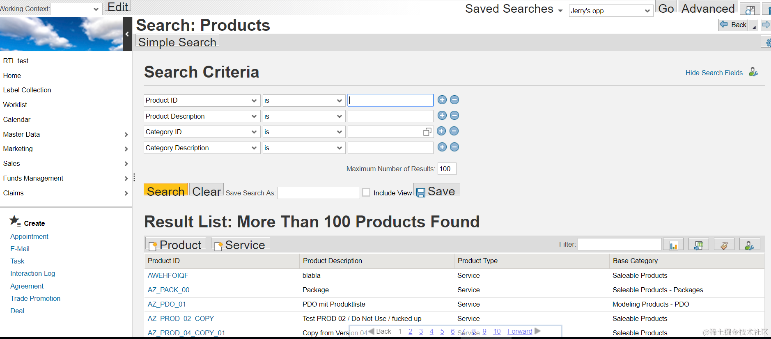Image resolution: width=771 pixels, height=339 pixels.
Task: Click personalize icon beside Hide Search Fields
Action: (753, 72)
